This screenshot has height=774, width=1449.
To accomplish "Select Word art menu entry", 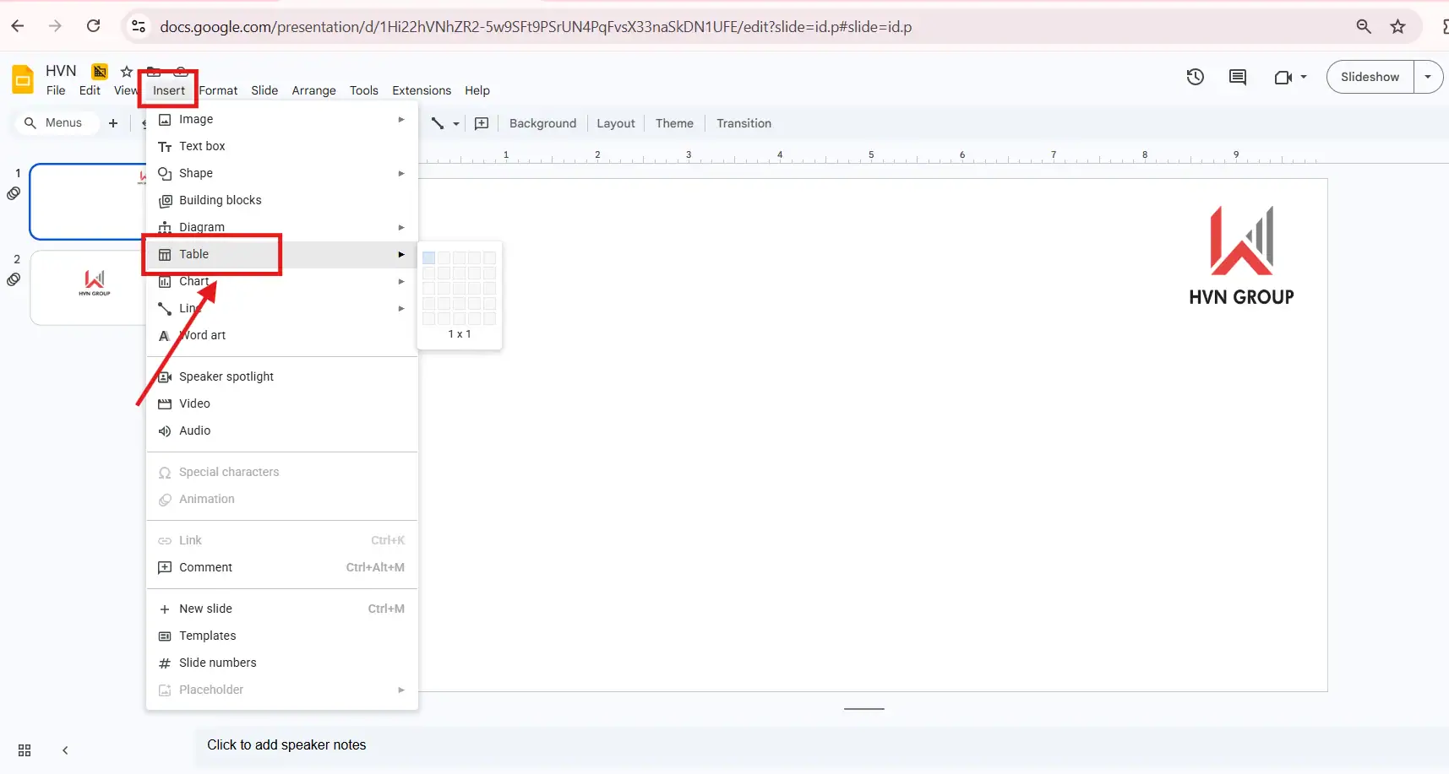I will coord(203,335).
